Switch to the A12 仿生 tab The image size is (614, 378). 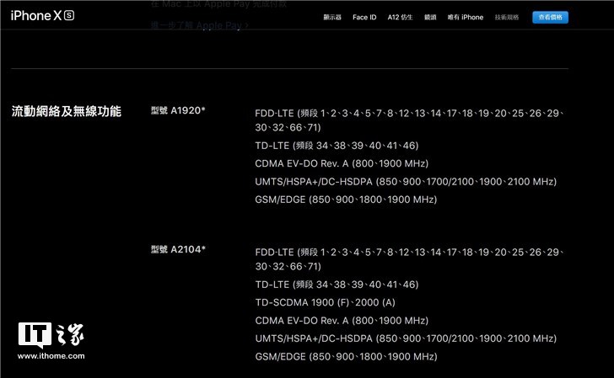point(400,17)
